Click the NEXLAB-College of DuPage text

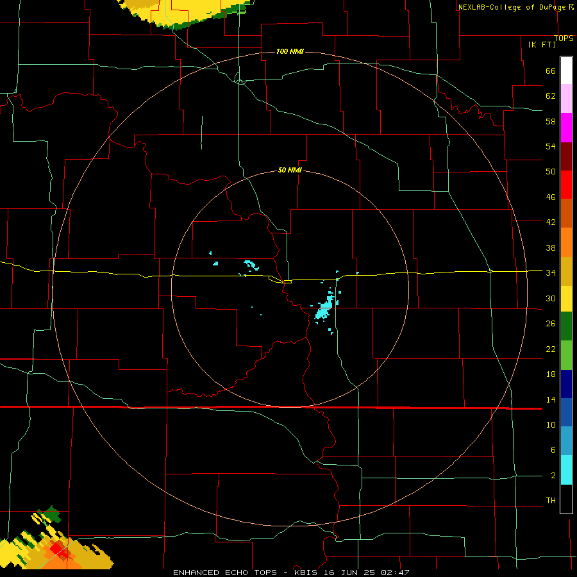click(x=512, y=7)
